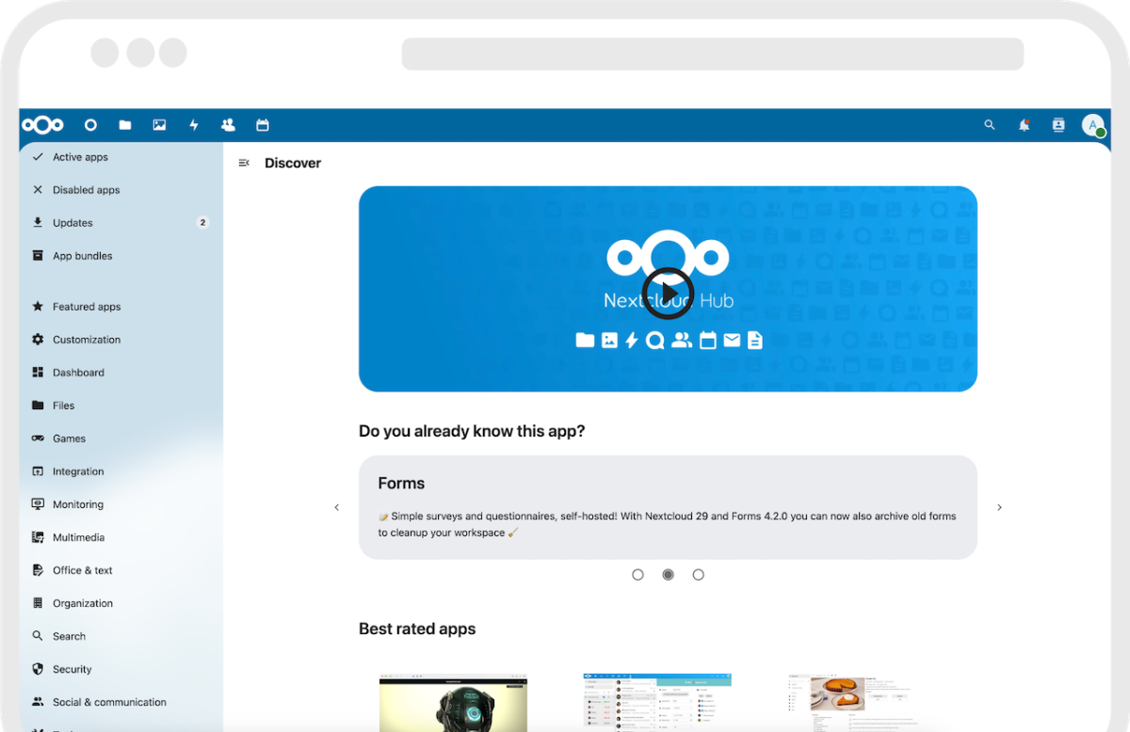Open Disabled apps in sidebar
The height and width of the screenshot is (732, 1130).
point(121,190)
